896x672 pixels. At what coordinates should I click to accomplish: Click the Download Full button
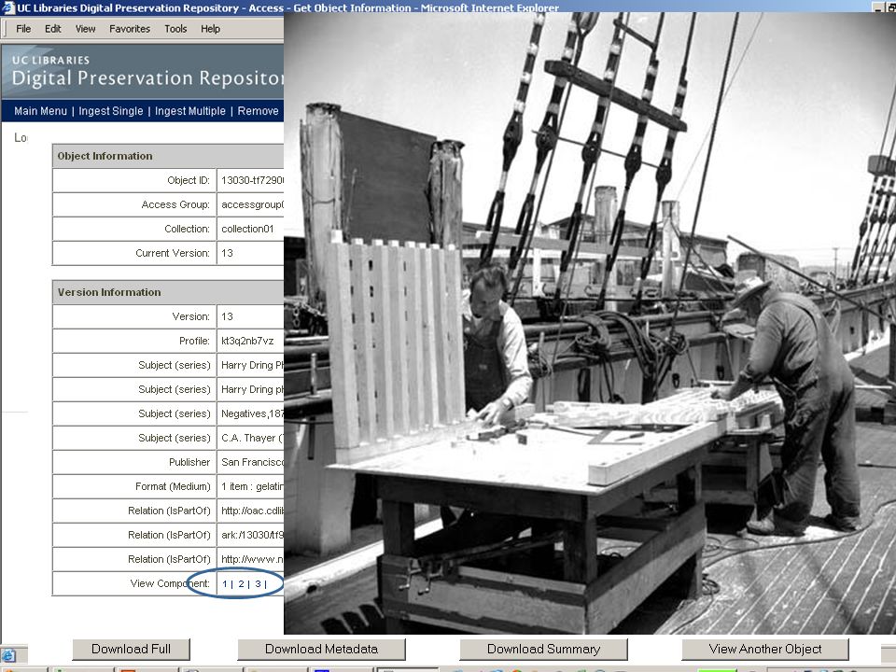click(131, 650)
